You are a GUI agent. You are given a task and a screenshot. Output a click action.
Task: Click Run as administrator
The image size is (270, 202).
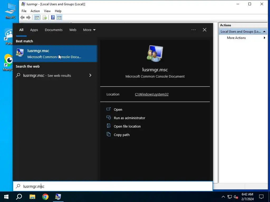tap(129, 118)
